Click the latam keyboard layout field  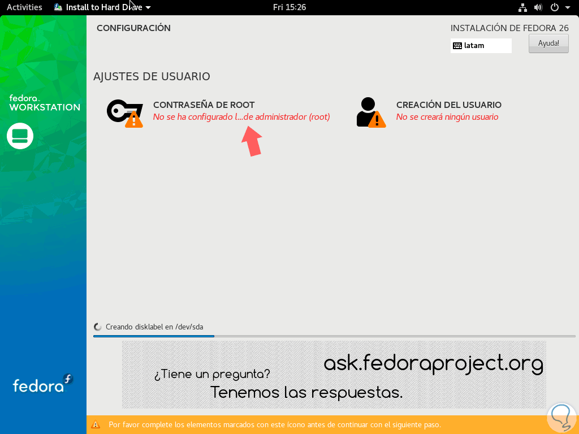481,46
